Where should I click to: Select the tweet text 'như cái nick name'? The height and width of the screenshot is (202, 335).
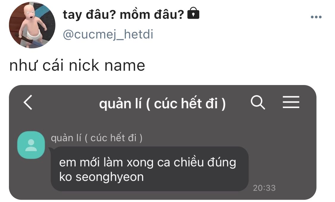point(77,65)
